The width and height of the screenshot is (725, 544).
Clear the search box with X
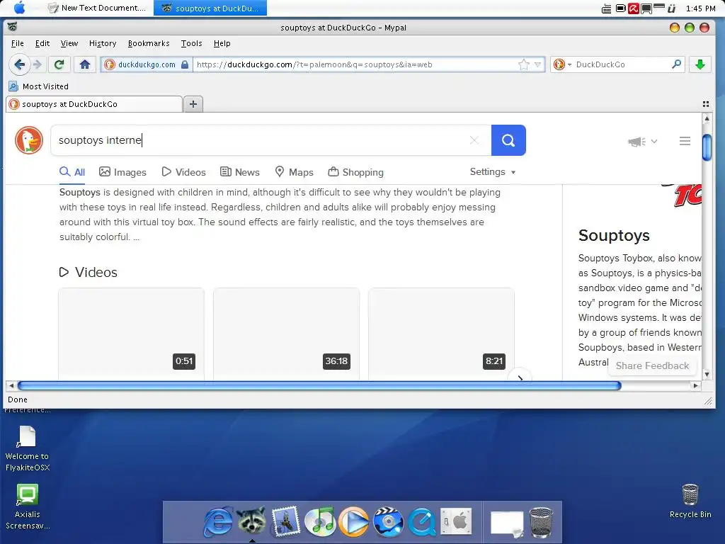[474, 140]
